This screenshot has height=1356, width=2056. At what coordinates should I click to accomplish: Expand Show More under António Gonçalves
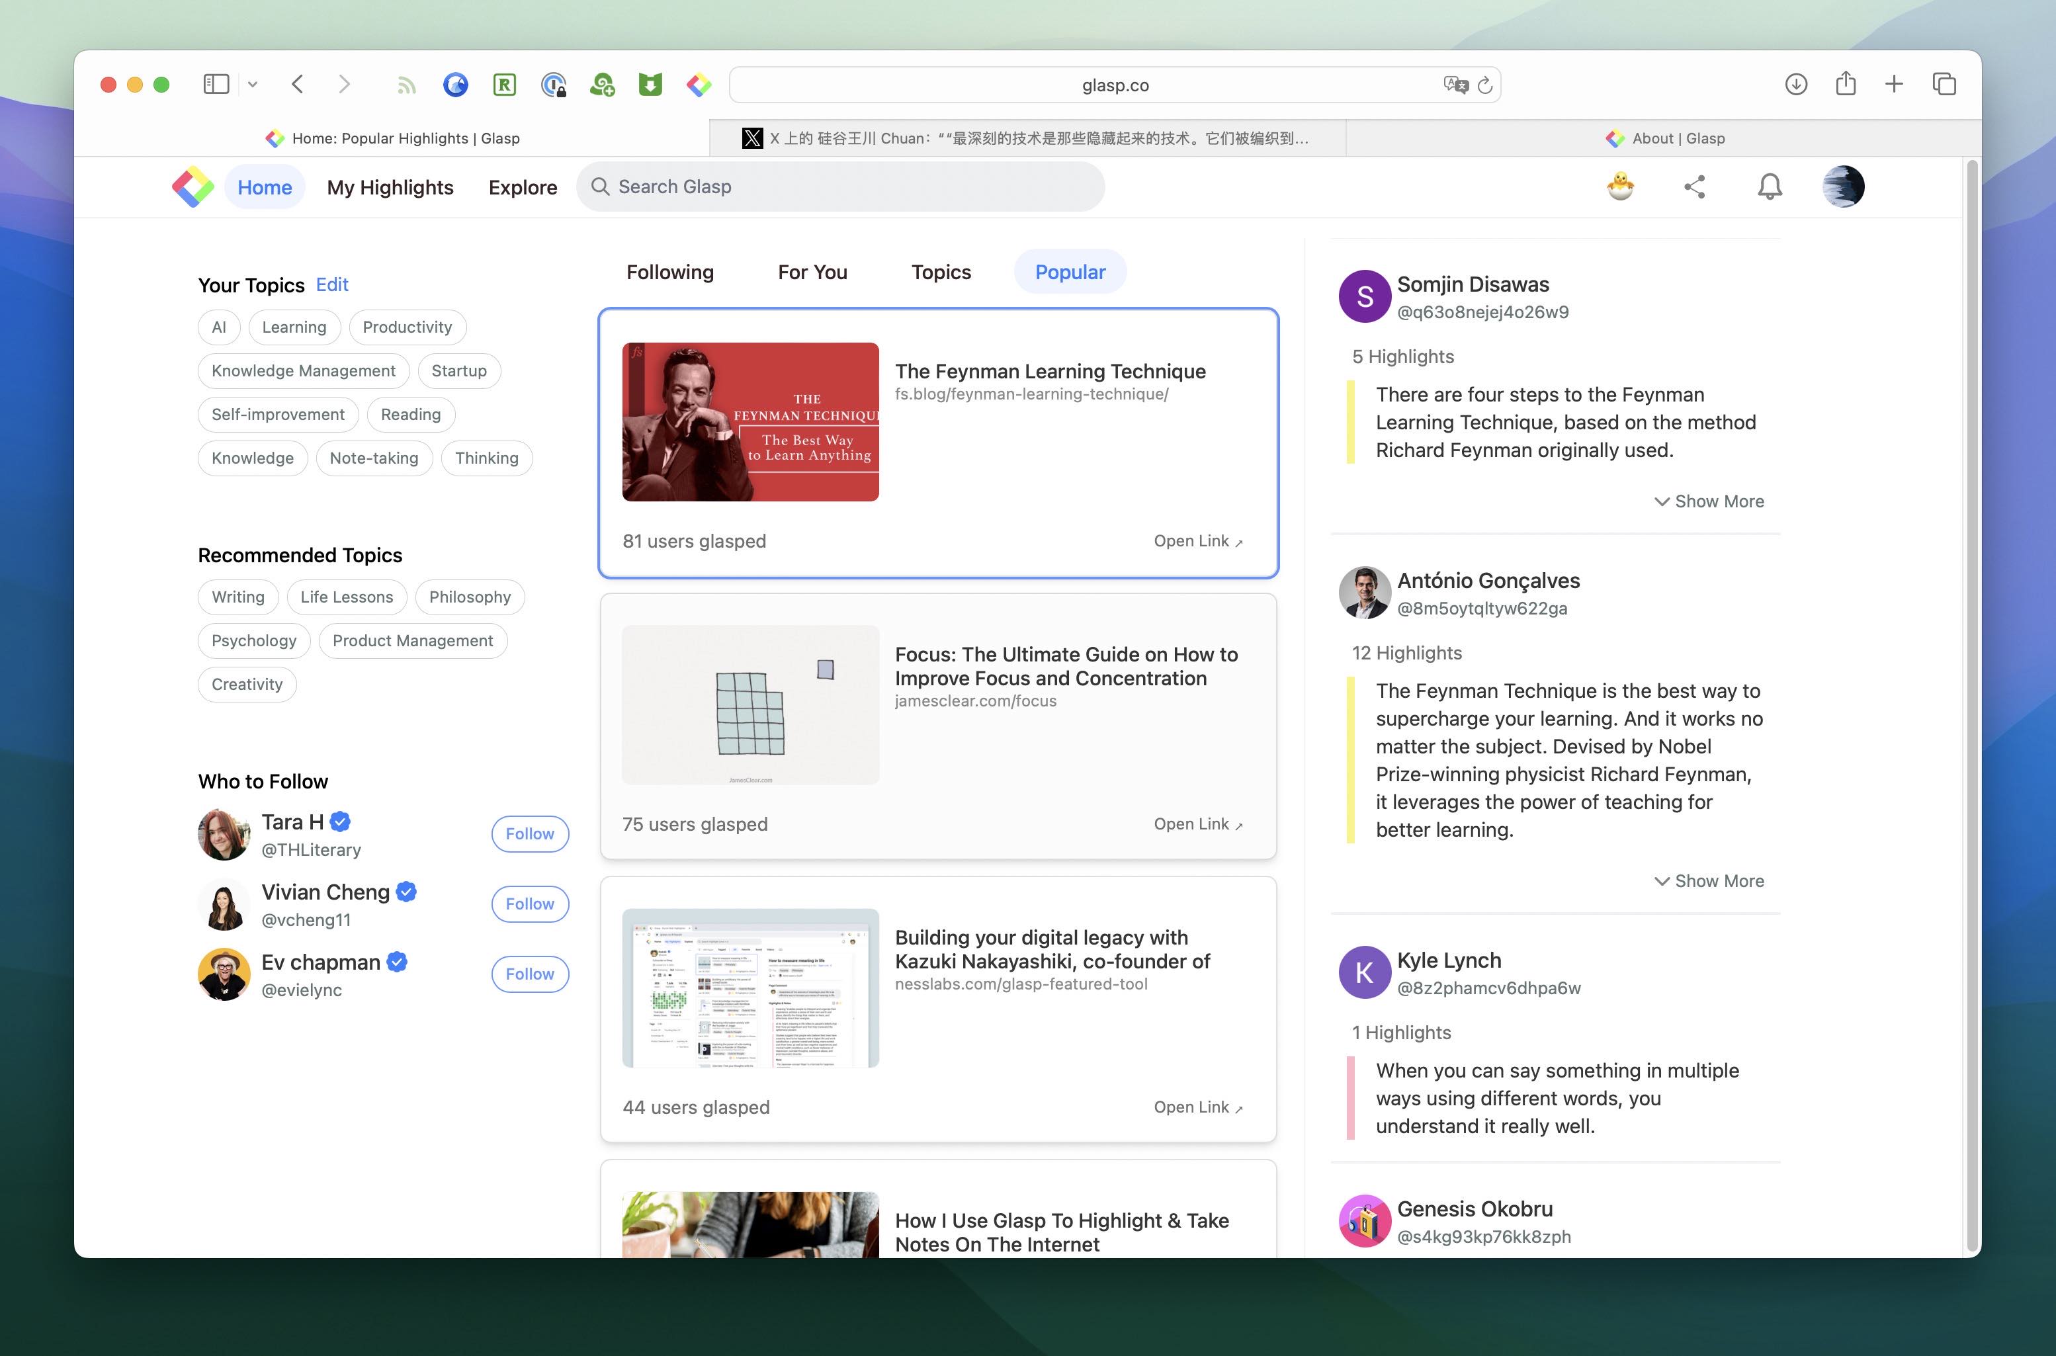pos(1708,881)
